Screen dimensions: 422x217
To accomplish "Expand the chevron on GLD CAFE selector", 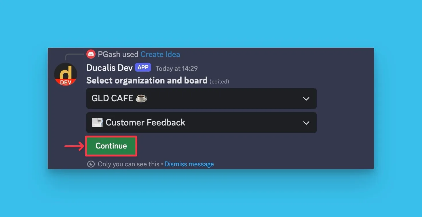I will click(306, 99).
